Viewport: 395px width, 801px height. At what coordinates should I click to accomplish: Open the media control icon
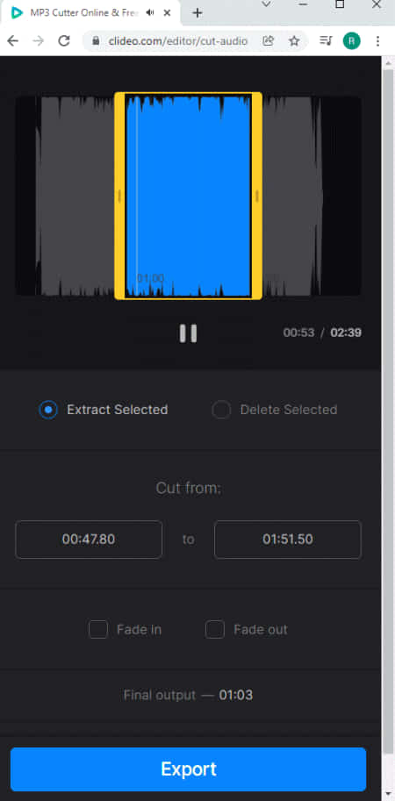tap(326, 41)
